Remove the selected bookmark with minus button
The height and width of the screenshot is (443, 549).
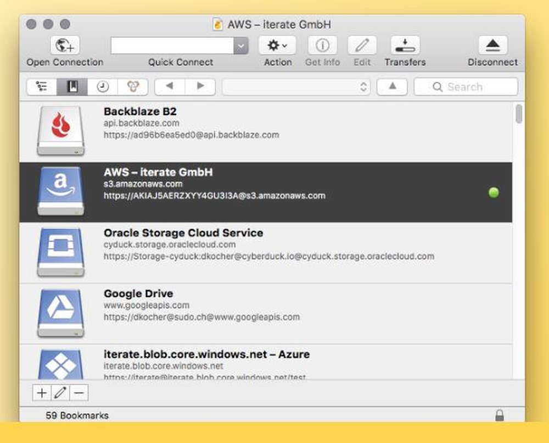coord(79,393)
